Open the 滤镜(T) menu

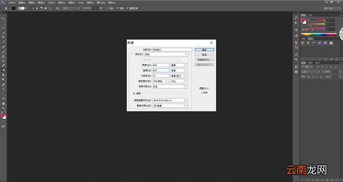pyautogui.click(x=71, y=3)
